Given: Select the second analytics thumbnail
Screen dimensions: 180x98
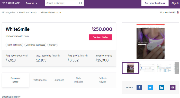Looking at the screenshot, I should point(147,68).
